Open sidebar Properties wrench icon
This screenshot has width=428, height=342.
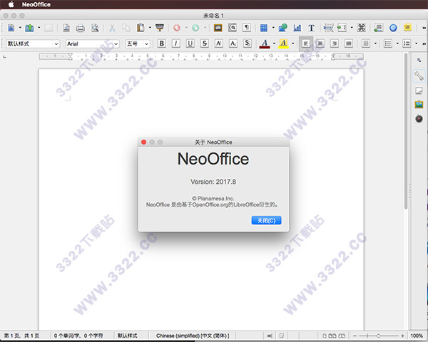coord(419,76)
